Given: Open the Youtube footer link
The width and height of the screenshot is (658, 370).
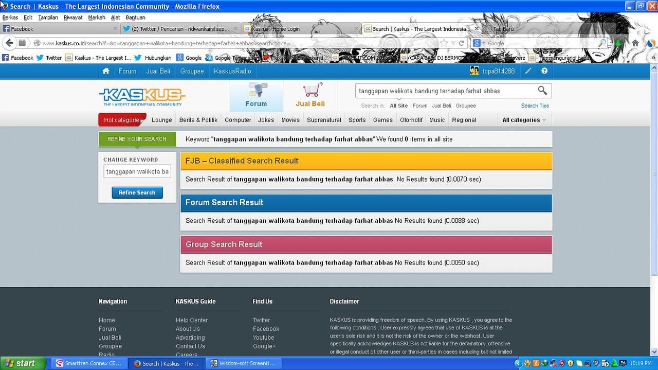Looking at the screenshot, I should (x=263, y=338).
